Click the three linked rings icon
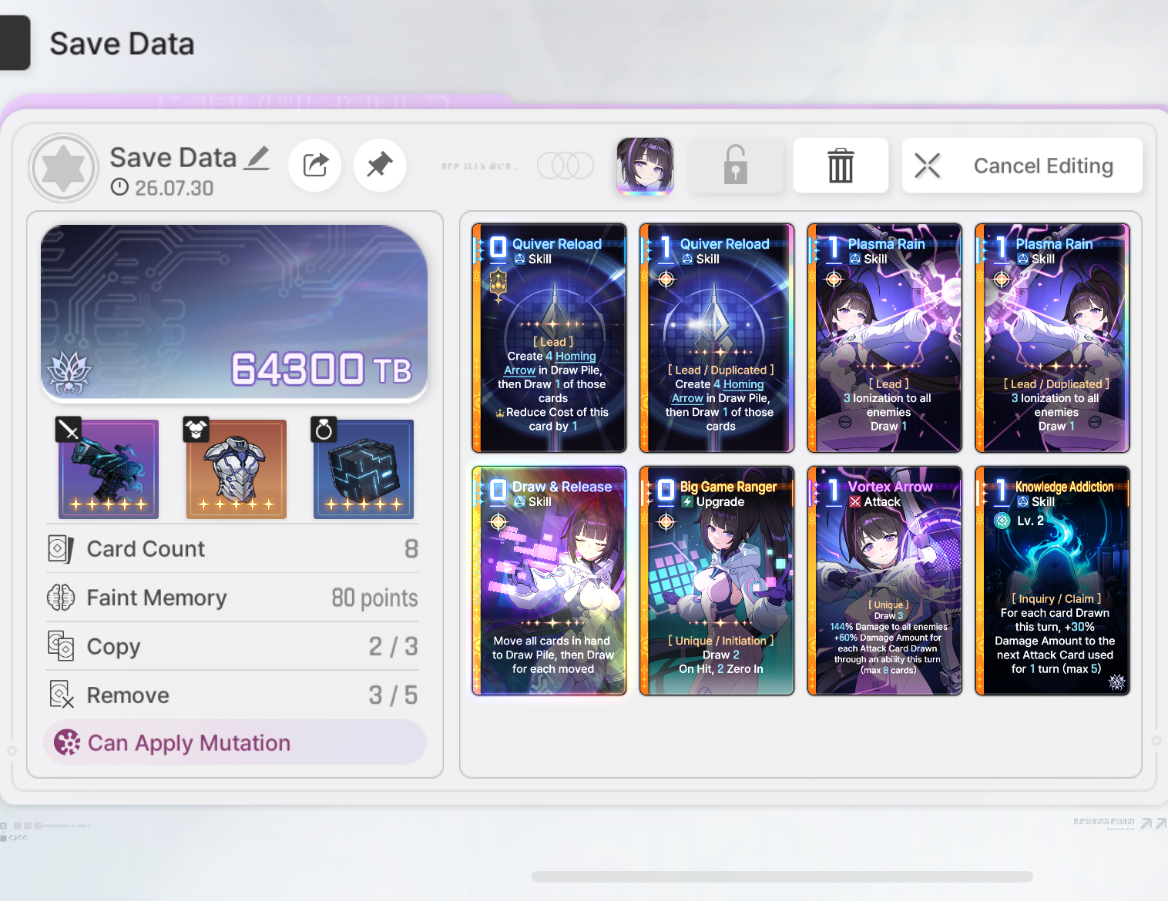 [x=566, y=165]
